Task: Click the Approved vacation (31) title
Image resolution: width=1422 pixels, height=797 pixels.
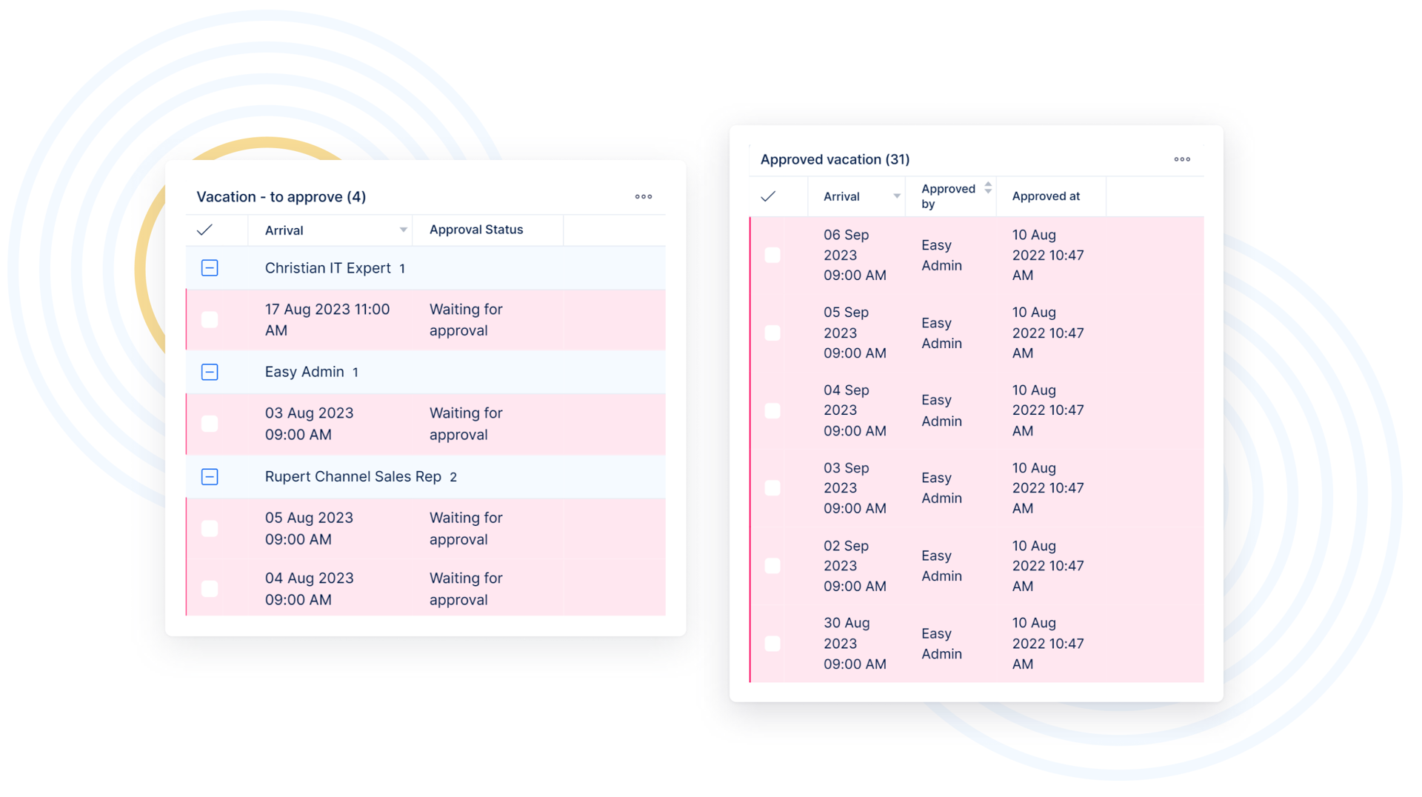Action: point(835,159)
